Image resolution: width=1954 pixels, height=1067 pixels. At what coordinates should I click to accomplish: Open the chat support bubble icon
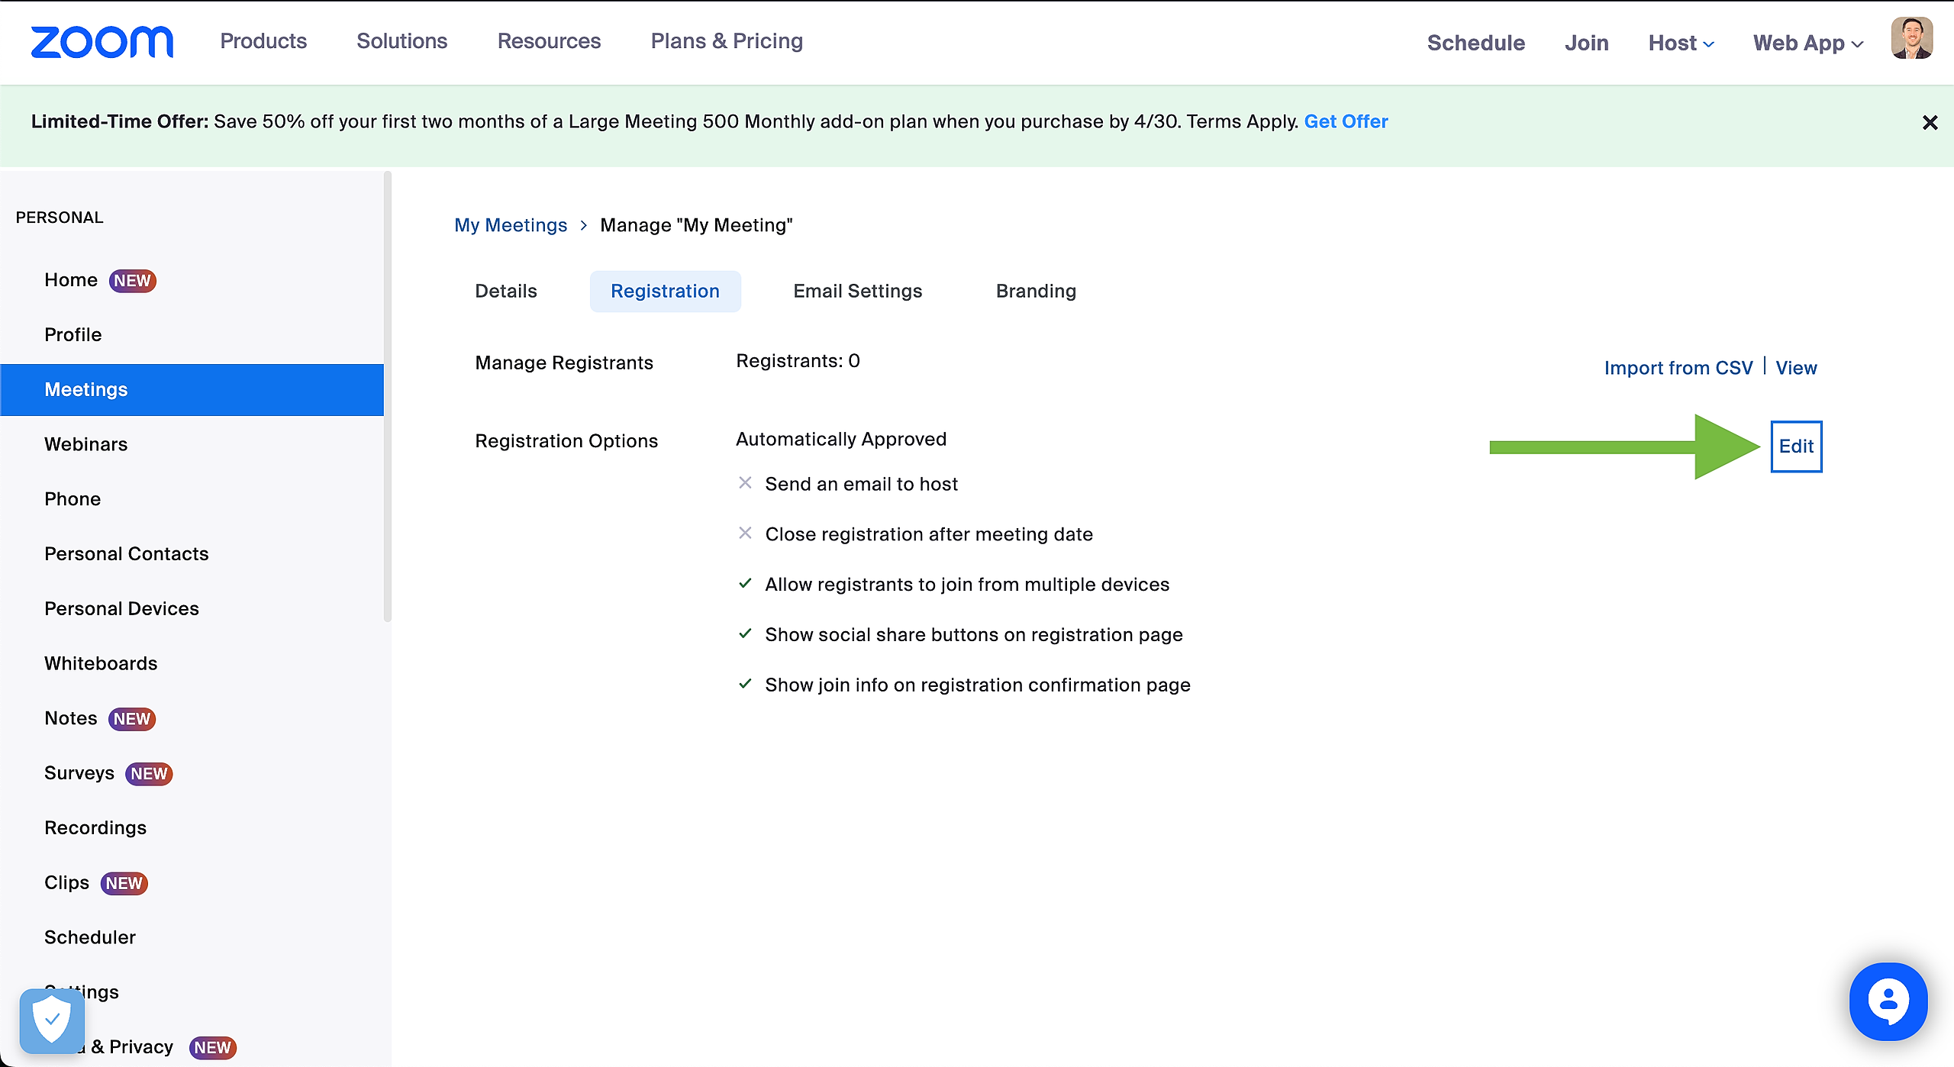click(1888, 1001)
